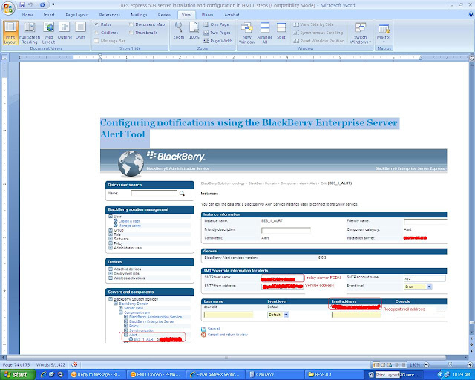Open the Insert ribbon tab
475x380 pixels.
49,15
